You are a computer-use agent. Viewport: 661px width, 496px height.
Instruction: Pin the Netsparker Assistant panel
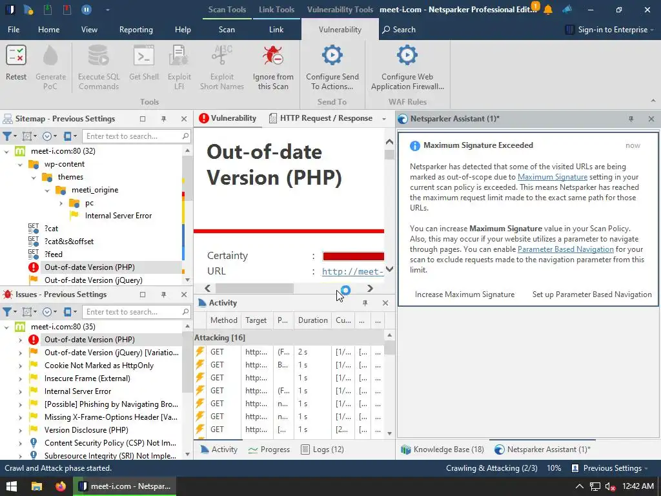click(631, 119)
